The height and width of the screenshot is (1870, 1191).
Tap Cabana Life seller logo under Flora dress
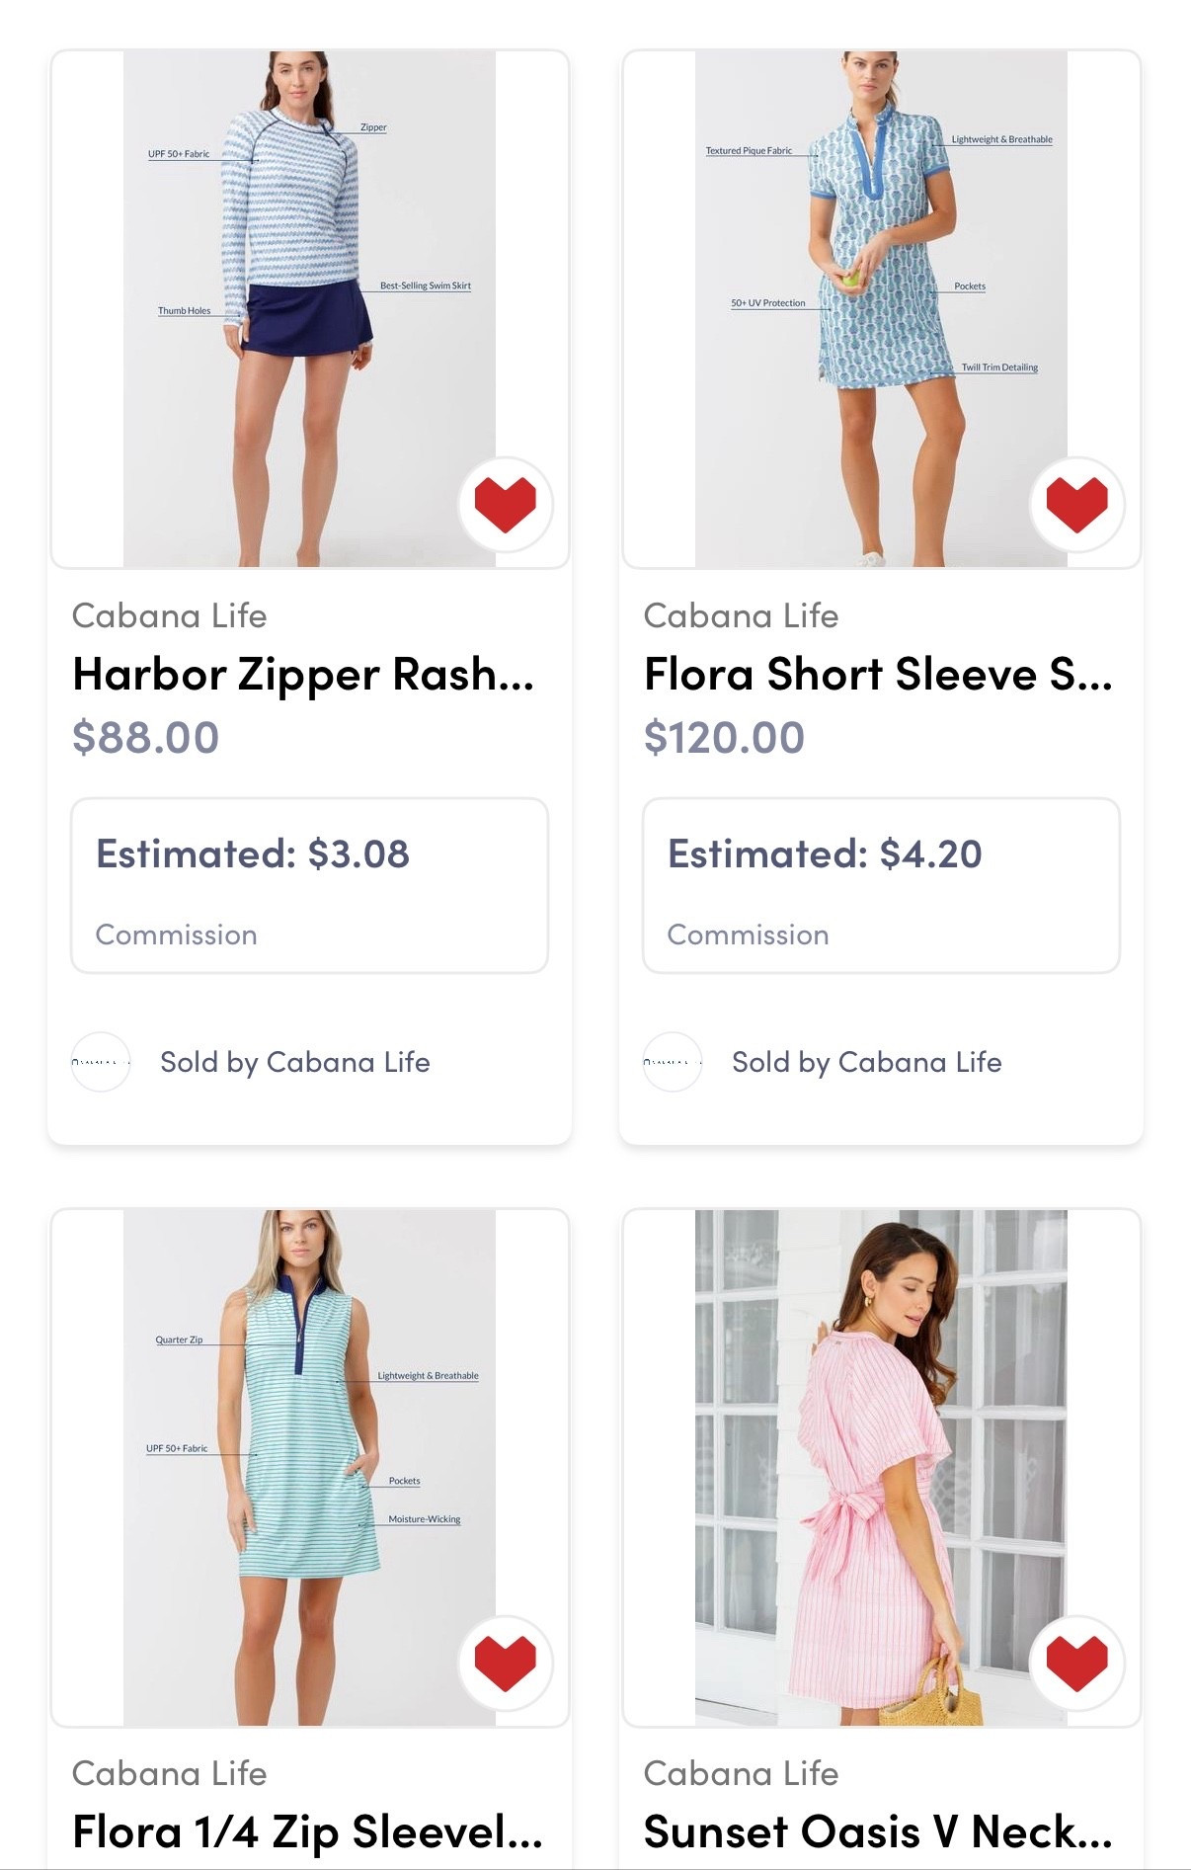[x=673, y=1062]
